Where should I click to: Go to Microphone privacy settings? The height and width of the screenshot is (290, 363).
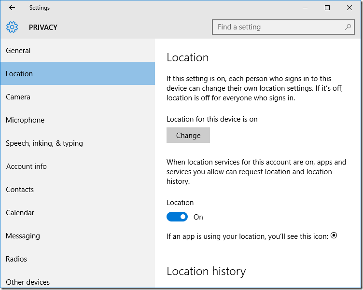tap(78, 120)
